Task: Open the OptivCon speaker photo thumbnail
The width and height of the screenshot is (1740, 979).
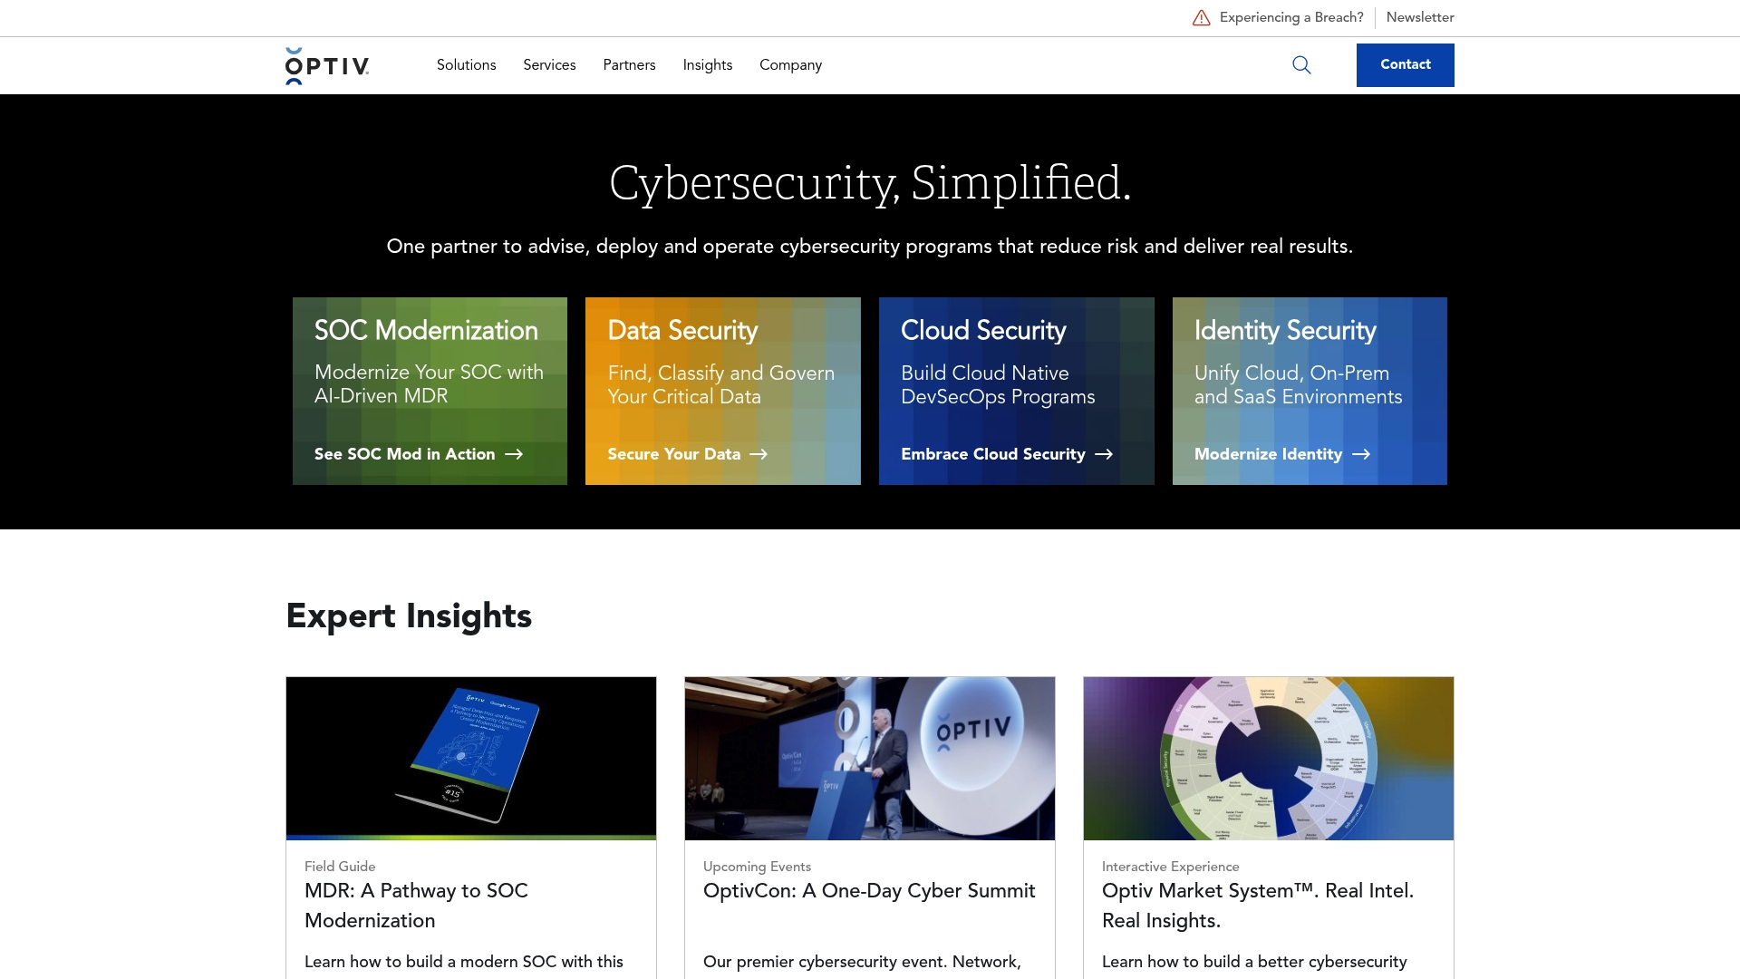Action: (x=870, y=759)
